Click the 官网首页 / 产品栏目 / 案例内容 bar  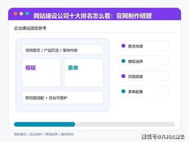(x=62, y=50)
